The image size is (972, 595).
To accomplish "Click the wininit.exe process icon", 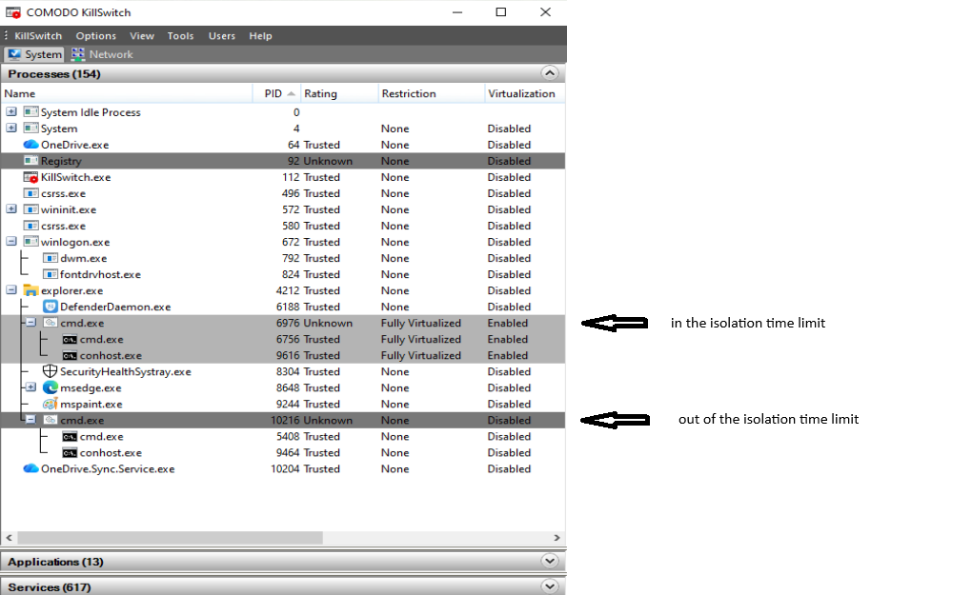I will point(31,209).
